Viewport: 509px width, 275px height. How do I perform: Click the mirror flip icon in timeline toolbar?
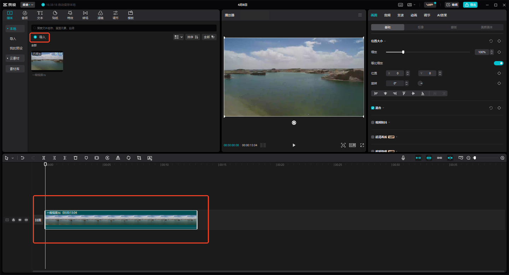[118, 158]
